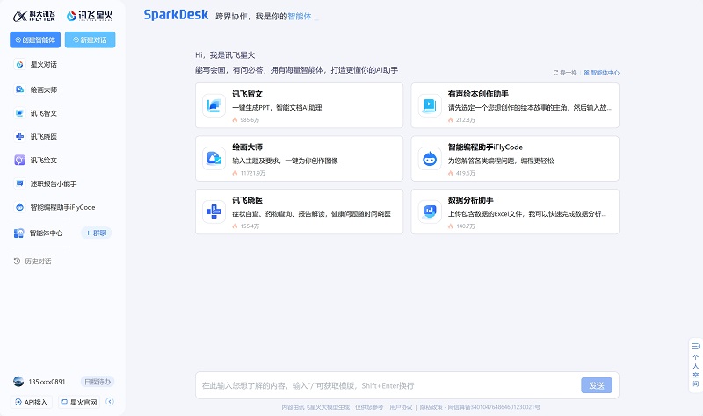Image resolution: width=703 pixels, height=416 pixels.
Task: Open the 讯飞晓医 assistant card
Action: pyautogui.click(x=299, y=212)
